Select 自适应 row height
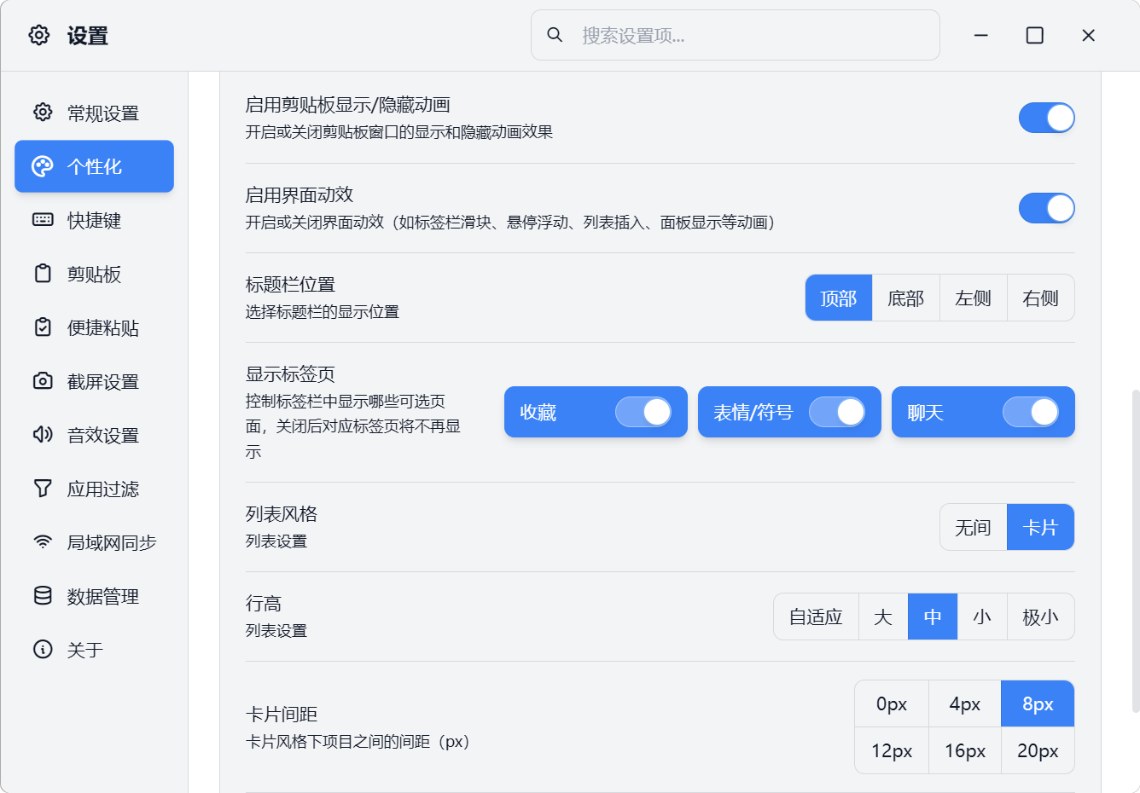Viewport: 1140px width, 793px height. coord(816,616)
